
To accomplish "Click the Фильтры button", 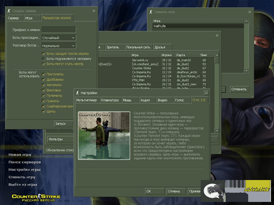I will pos(60,139).
